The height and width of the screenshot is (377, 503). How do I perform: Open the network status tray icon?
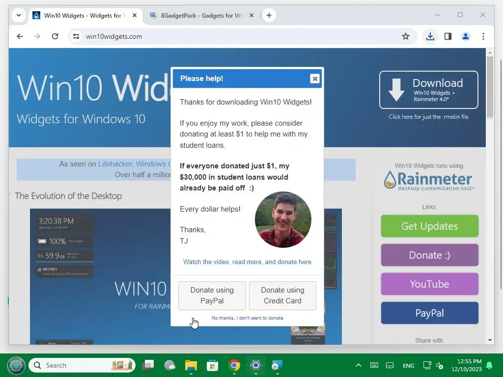pos(427,365)
